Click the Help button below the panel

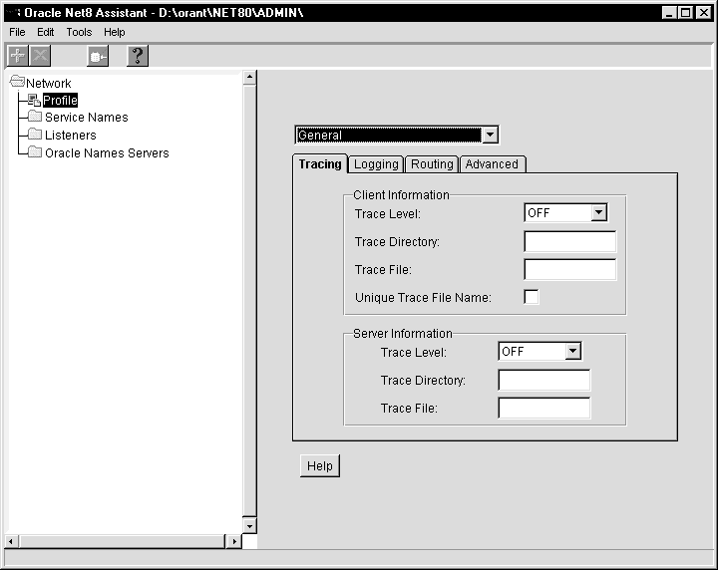[320, 465]
